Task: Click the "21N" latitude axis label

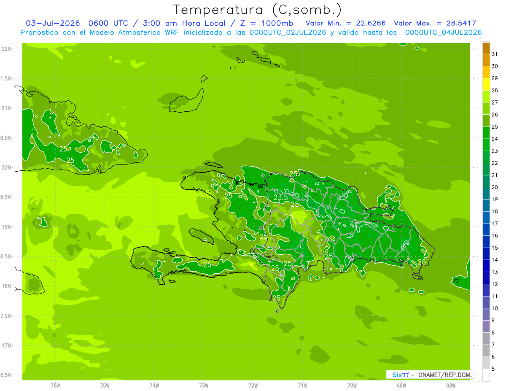Action: pyautogui.click(x=7, y=108)
